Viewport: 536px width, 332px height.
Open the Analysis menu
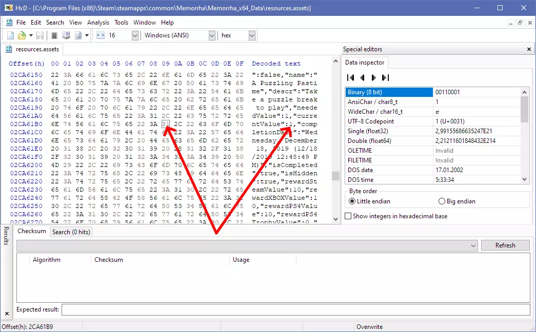[98, 23]
